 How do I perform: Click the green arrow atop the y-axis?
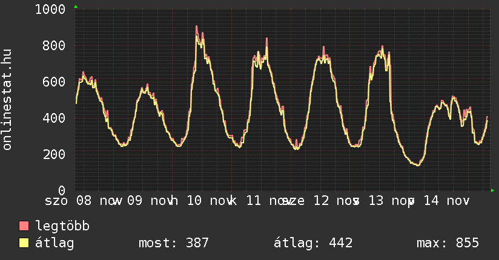tap(75, 7)
